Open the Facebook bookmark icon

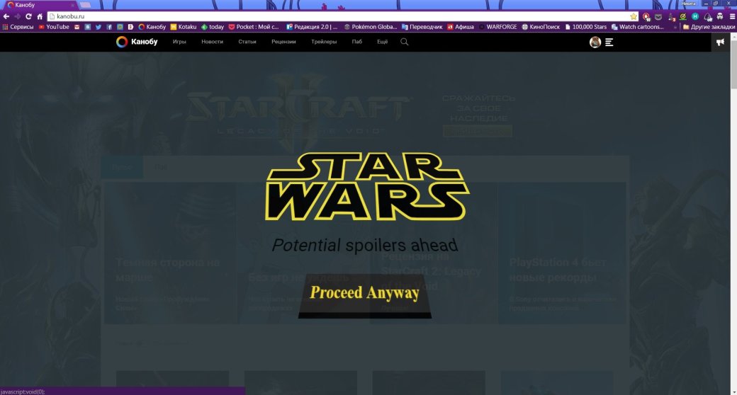(x=109, y=27)
